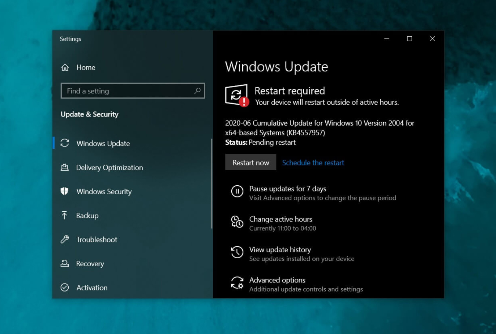Click the Backup upload arrow icon
The width and height of the screenshot is (496, 334).
click(65, 215)
